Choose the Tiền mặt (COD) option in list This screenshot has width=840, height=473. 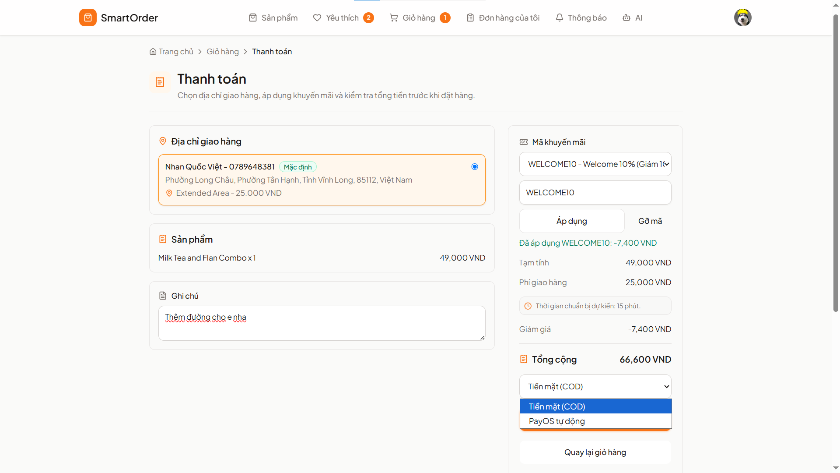pos(595,406)
